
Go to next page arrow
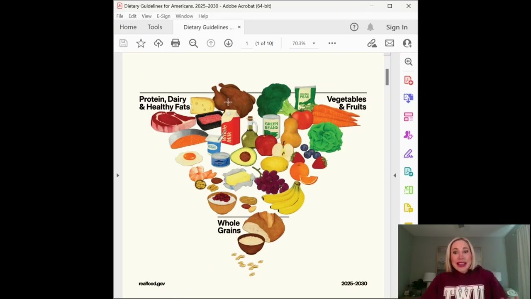228,43
